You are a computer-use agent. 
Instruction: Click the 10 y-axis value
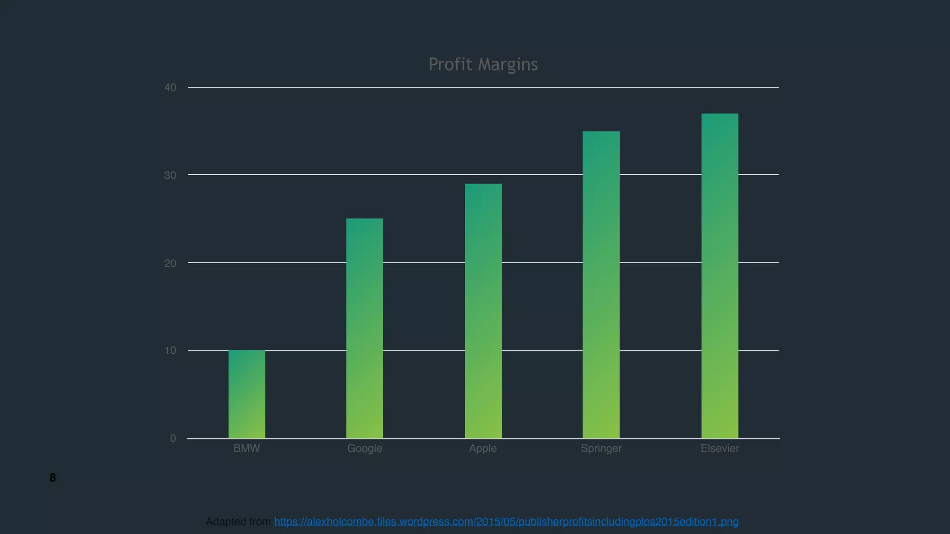(170, 350)
